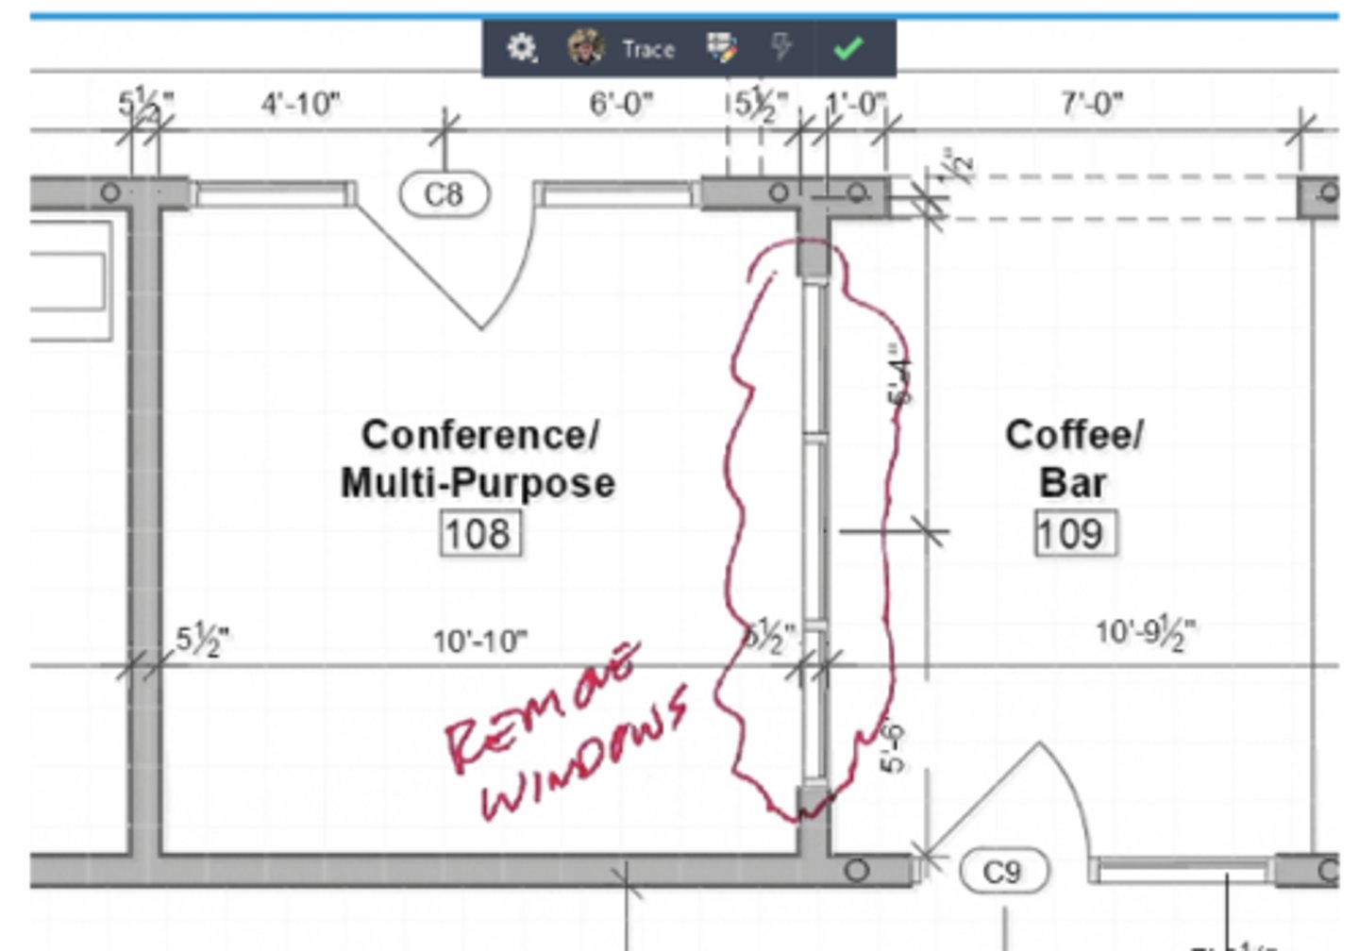1359x951 pixels.
Task: Toggle the edit trace pencil icon
Action: pyautogui.click(x=722, y=48)
